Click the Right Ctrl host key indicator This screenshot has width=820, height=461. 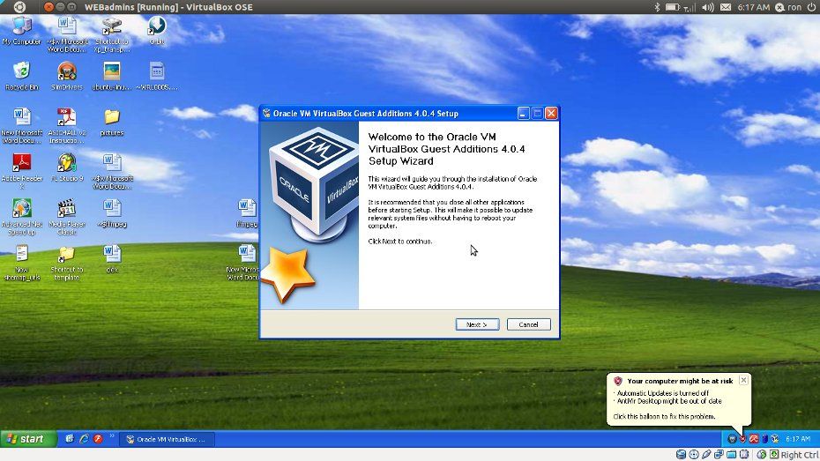pos(800,455)
